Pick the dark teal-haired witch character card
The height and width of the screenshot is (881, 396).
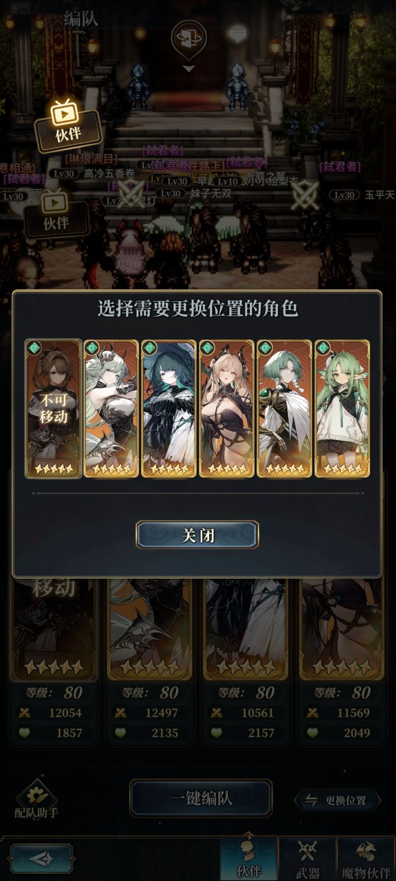click(x=169, y=409)
